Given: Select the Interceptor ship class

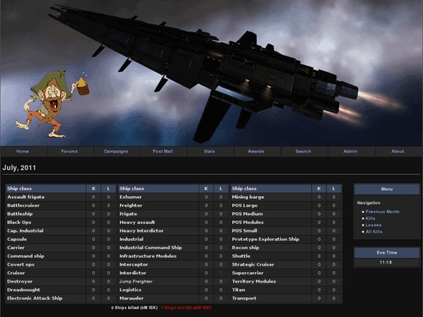Looking at the screenshot, I should pos(134,265).
